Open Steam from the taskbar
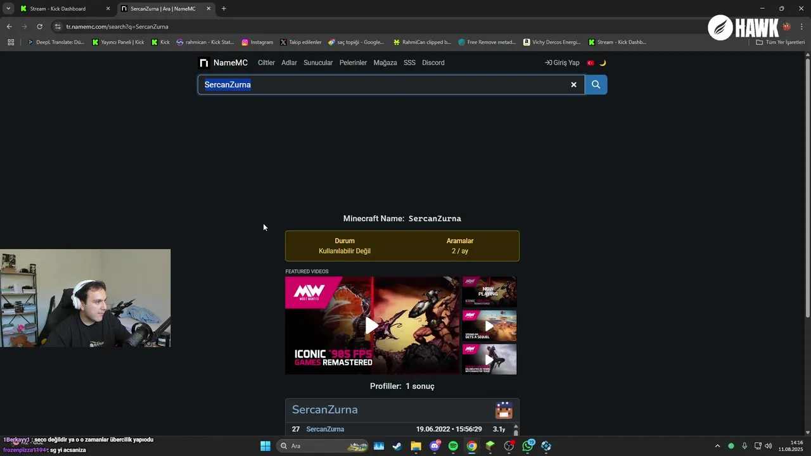Screen dimensions: 811x456 tap(397, 446)
